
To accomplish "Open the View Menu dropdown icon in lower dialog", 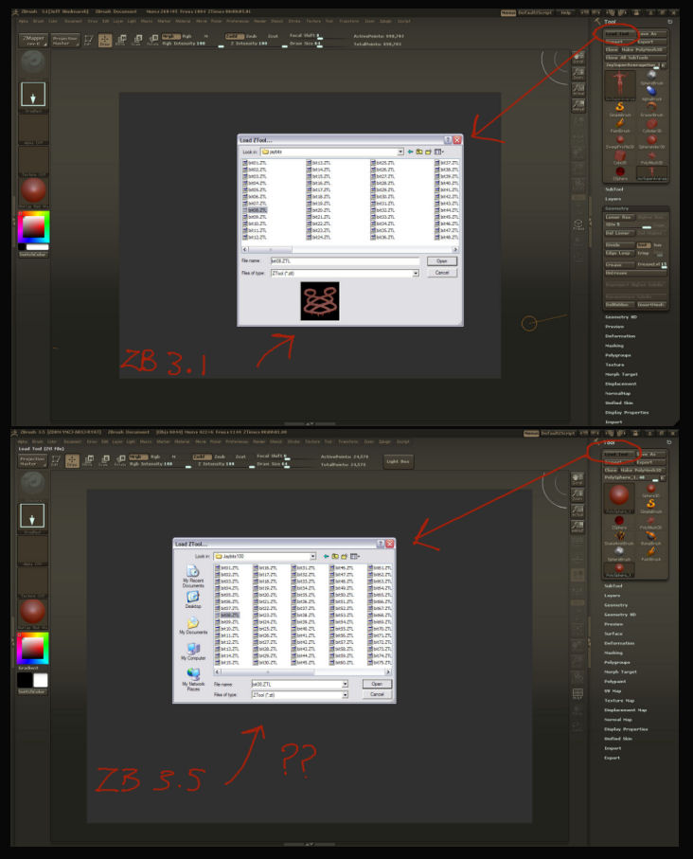I will (x=354, y=556).
